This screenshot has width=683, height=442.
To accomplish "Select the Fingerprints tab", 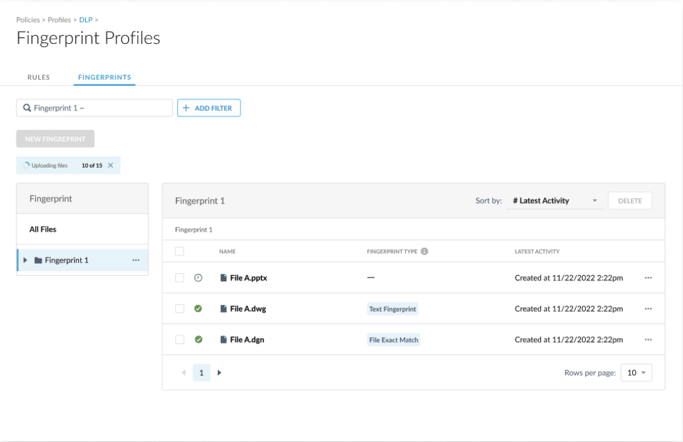I will 104,78.
